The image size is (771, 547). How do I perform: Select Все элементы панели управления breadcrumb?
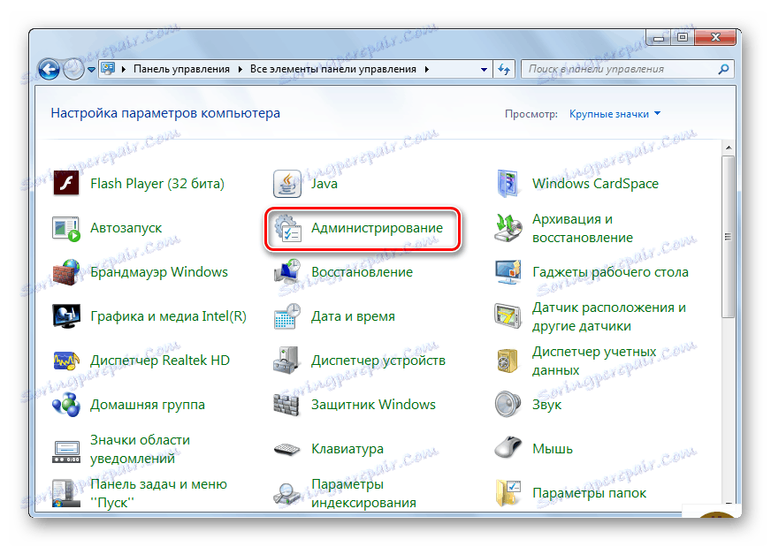pyautogui.click(x=332, y=69)
